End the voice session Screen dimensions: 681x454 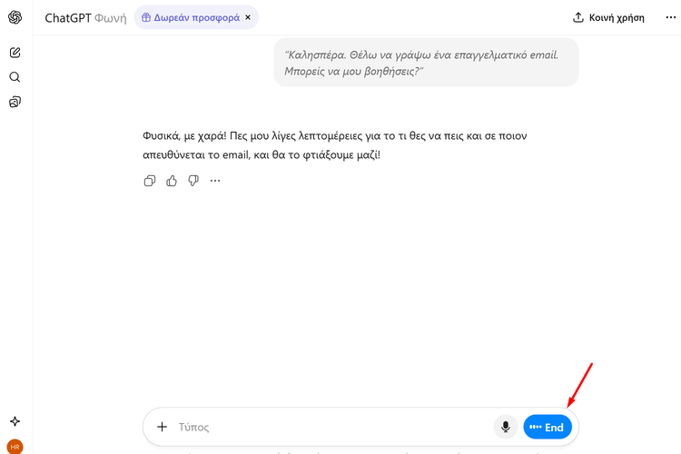click(548, 427)
